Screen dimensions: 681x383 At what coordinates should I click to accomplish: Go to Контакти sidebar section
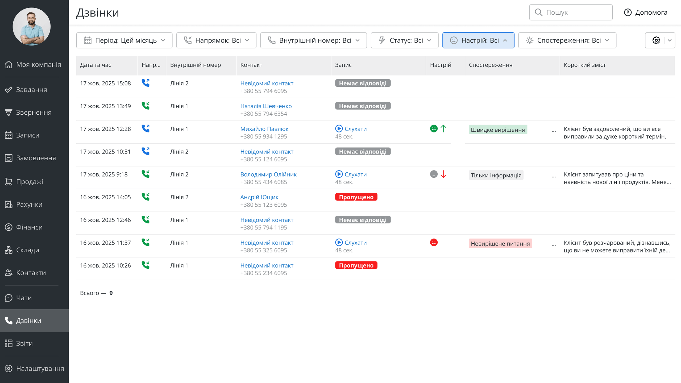coord(31,273)
